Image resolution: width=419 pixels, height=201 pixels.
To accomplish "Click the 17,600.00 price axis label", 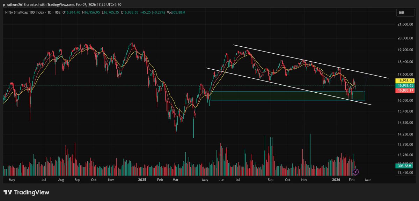I will tap(405, 74).
